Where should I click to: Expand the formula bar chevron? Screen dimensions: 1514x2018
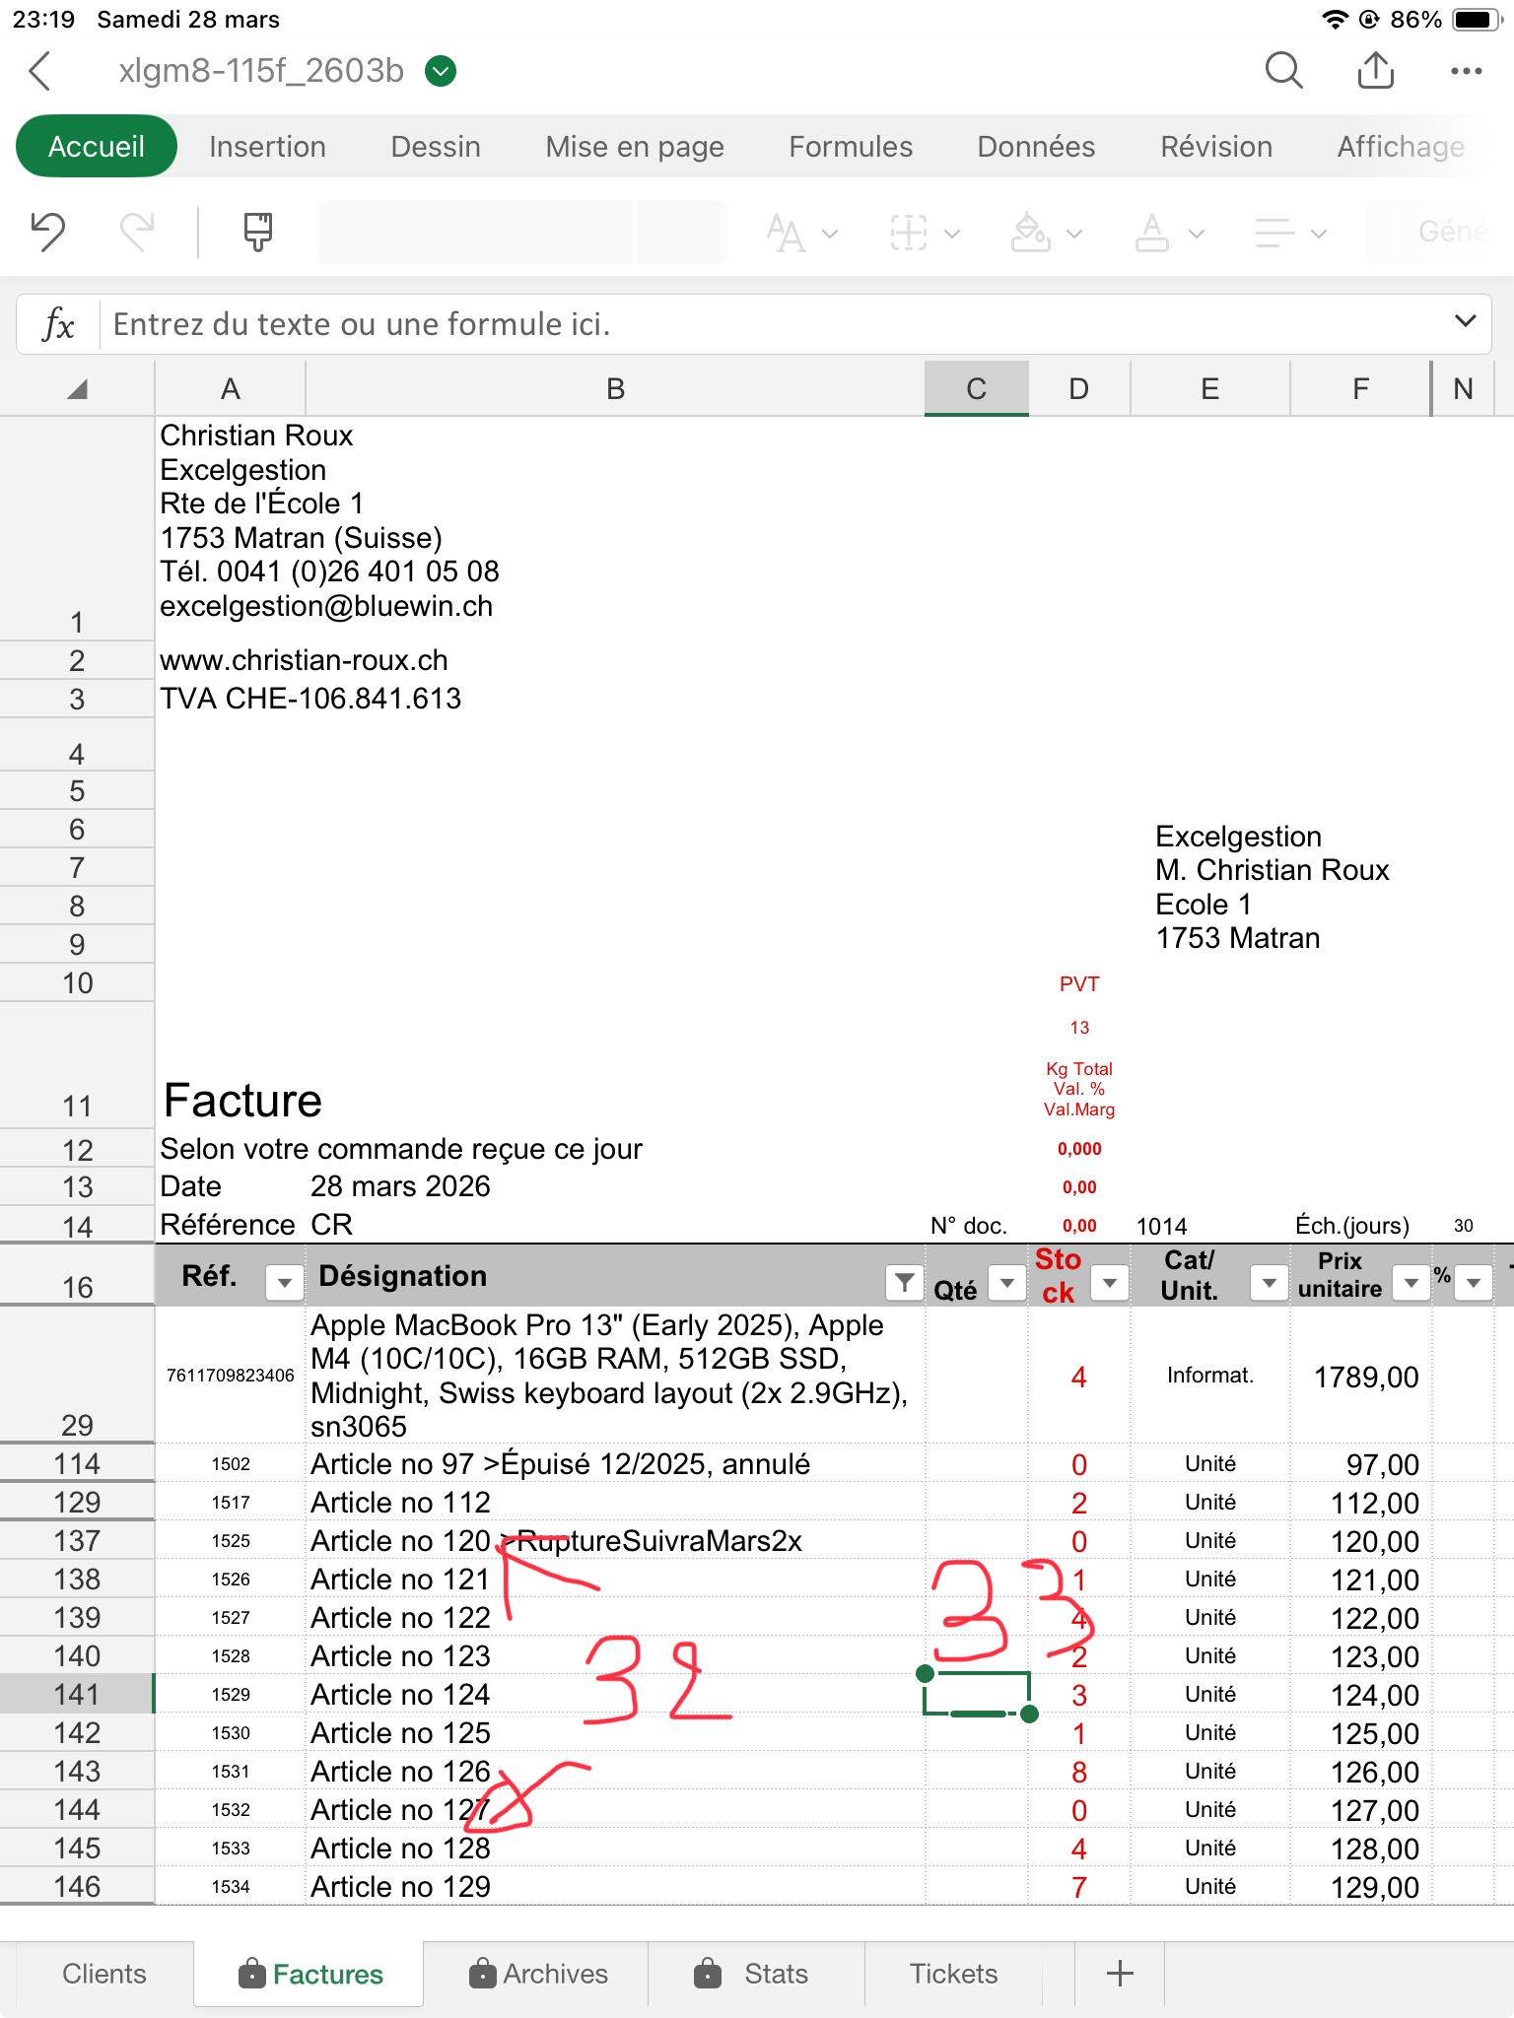[1465, 322]
